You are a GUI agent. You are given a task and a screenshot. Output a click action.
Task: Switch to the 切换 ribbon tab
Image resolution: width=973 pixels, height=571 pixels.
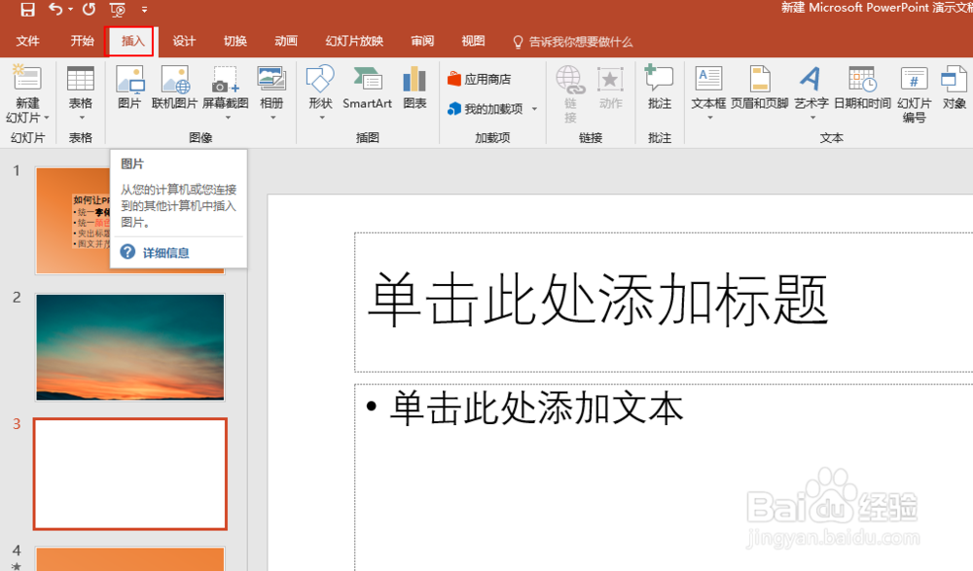235,41
